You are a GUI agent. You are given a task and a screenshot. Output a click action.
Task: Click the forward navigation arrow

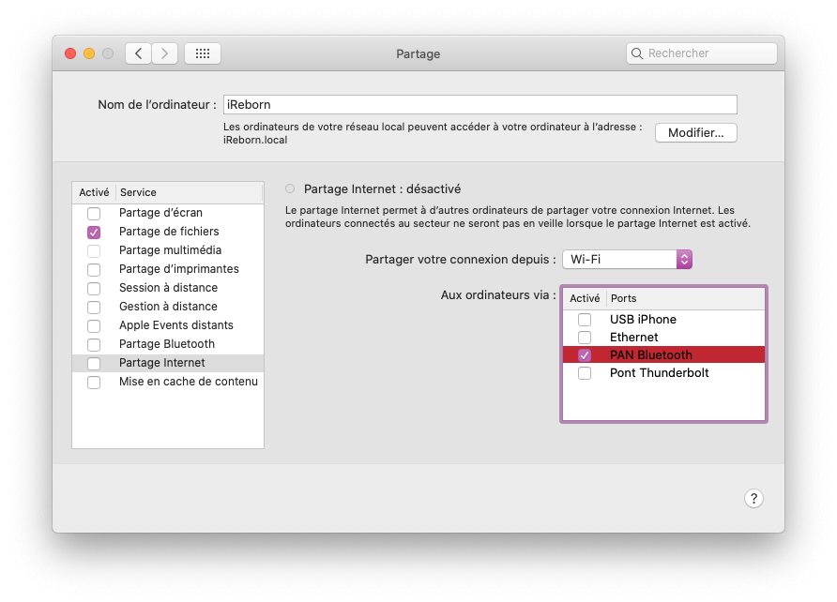(x=165, y=53)
